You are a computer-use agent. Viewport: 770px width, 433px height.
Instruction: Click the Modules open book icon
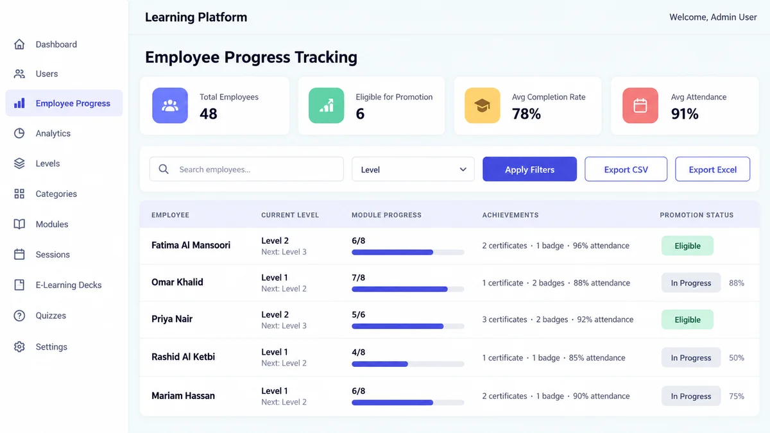19,224
